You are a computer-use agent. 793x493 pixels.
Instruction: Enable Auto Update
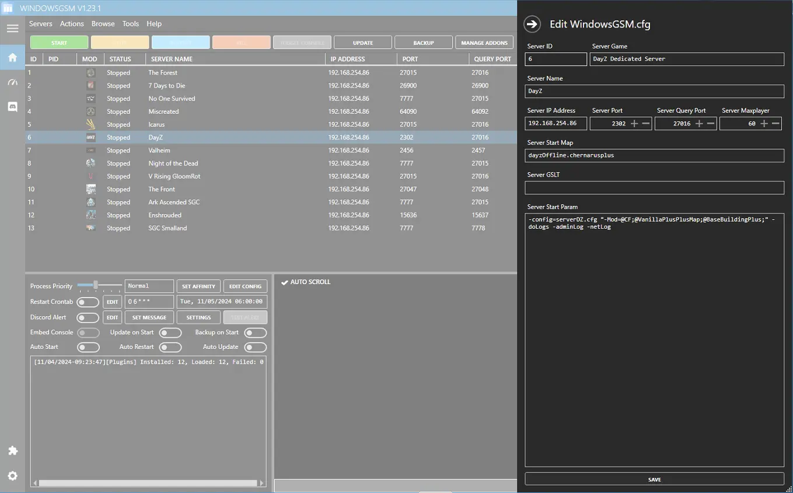pyautogui.click(x=256, y=347)
